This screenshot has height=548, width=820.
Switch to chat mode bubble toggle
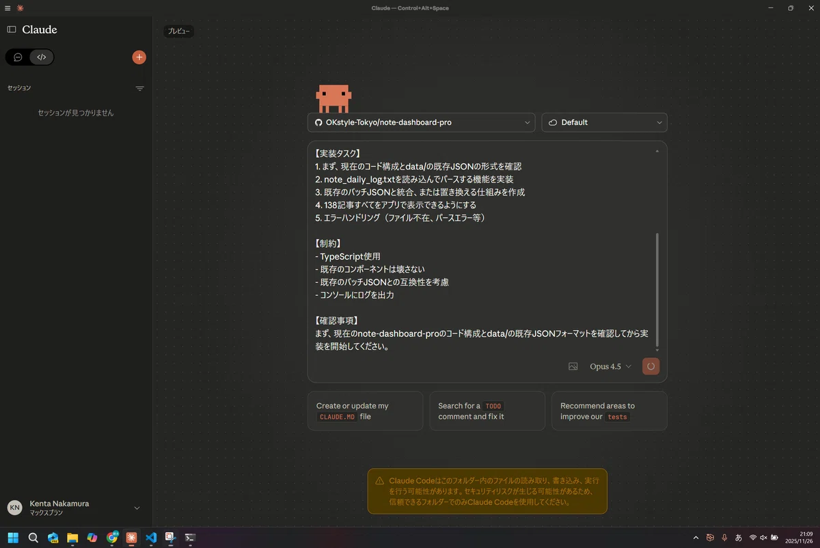pos(18,57)
